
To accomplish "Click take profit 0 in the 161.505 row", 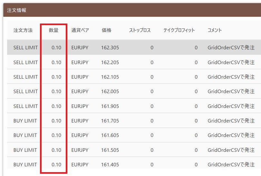I will coord(196,150).
